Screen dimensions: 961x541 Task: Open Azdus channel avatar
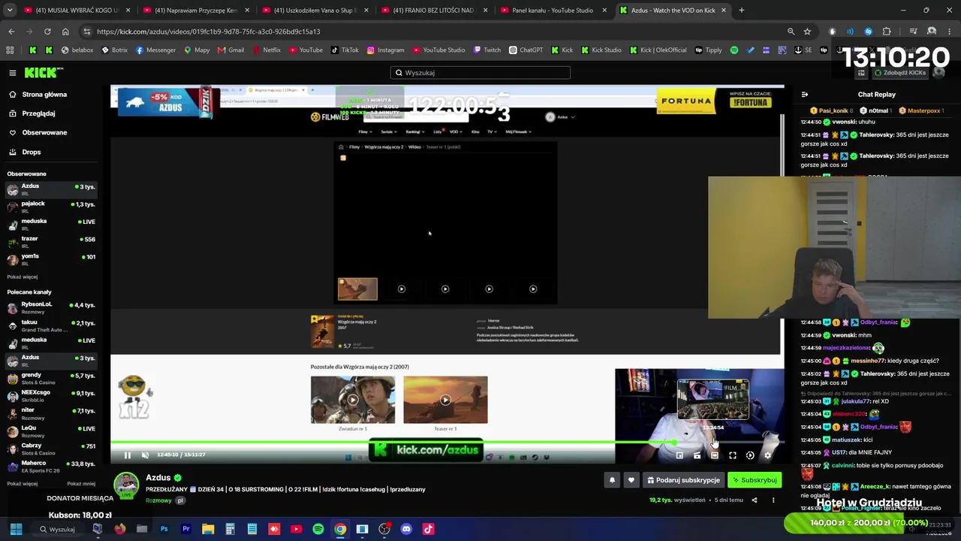pos(126,485)
